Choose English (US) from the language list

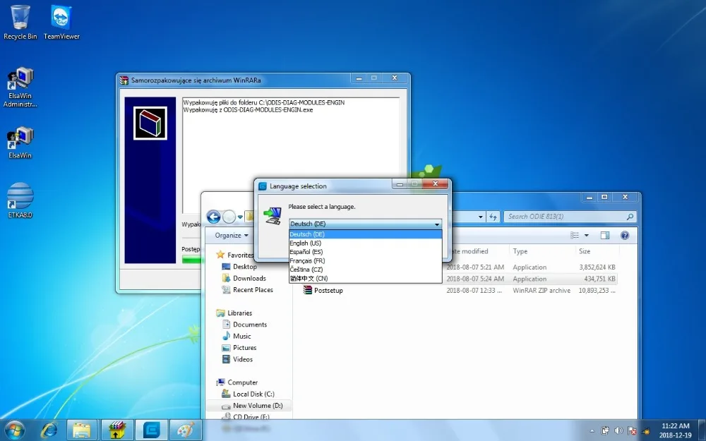click(365, 243)
